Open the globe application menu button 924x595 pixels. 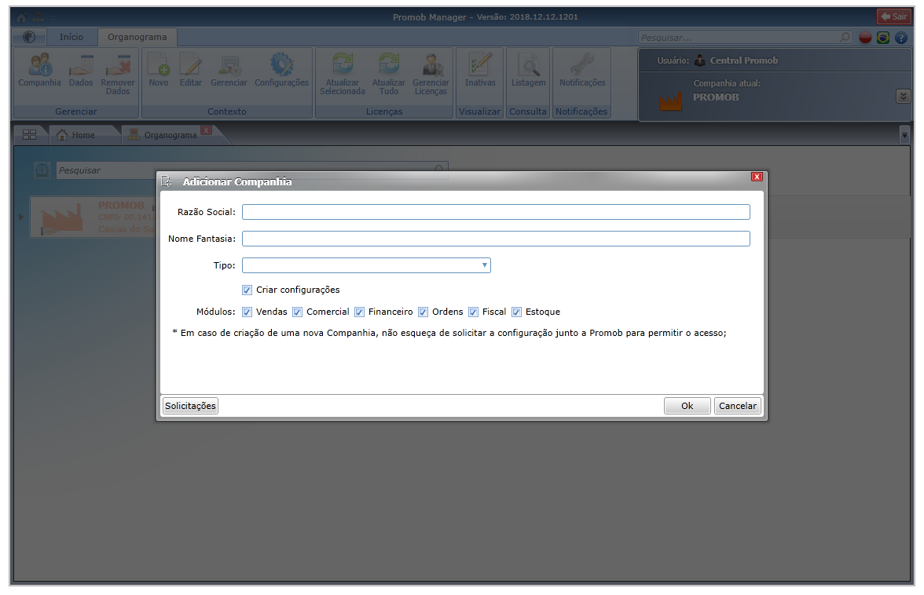click(x=29, y=37)
